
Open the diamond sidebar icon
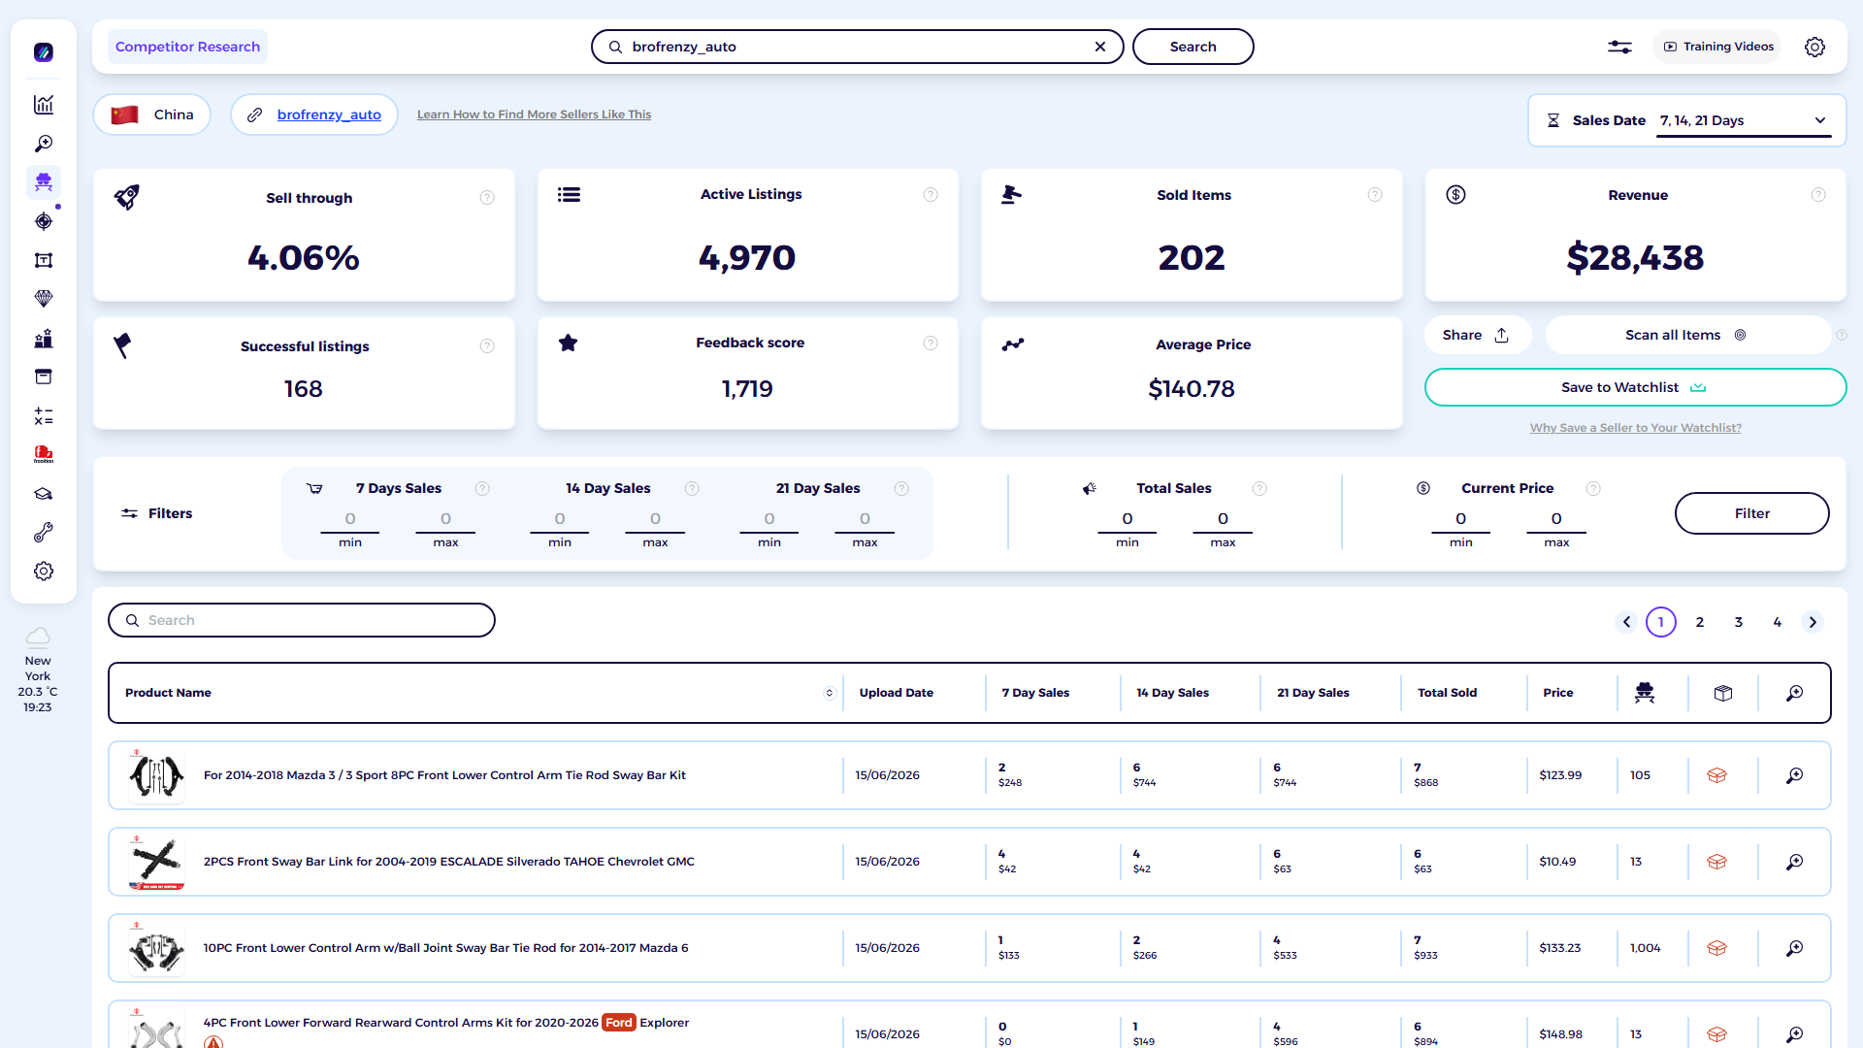coord(44,299)
